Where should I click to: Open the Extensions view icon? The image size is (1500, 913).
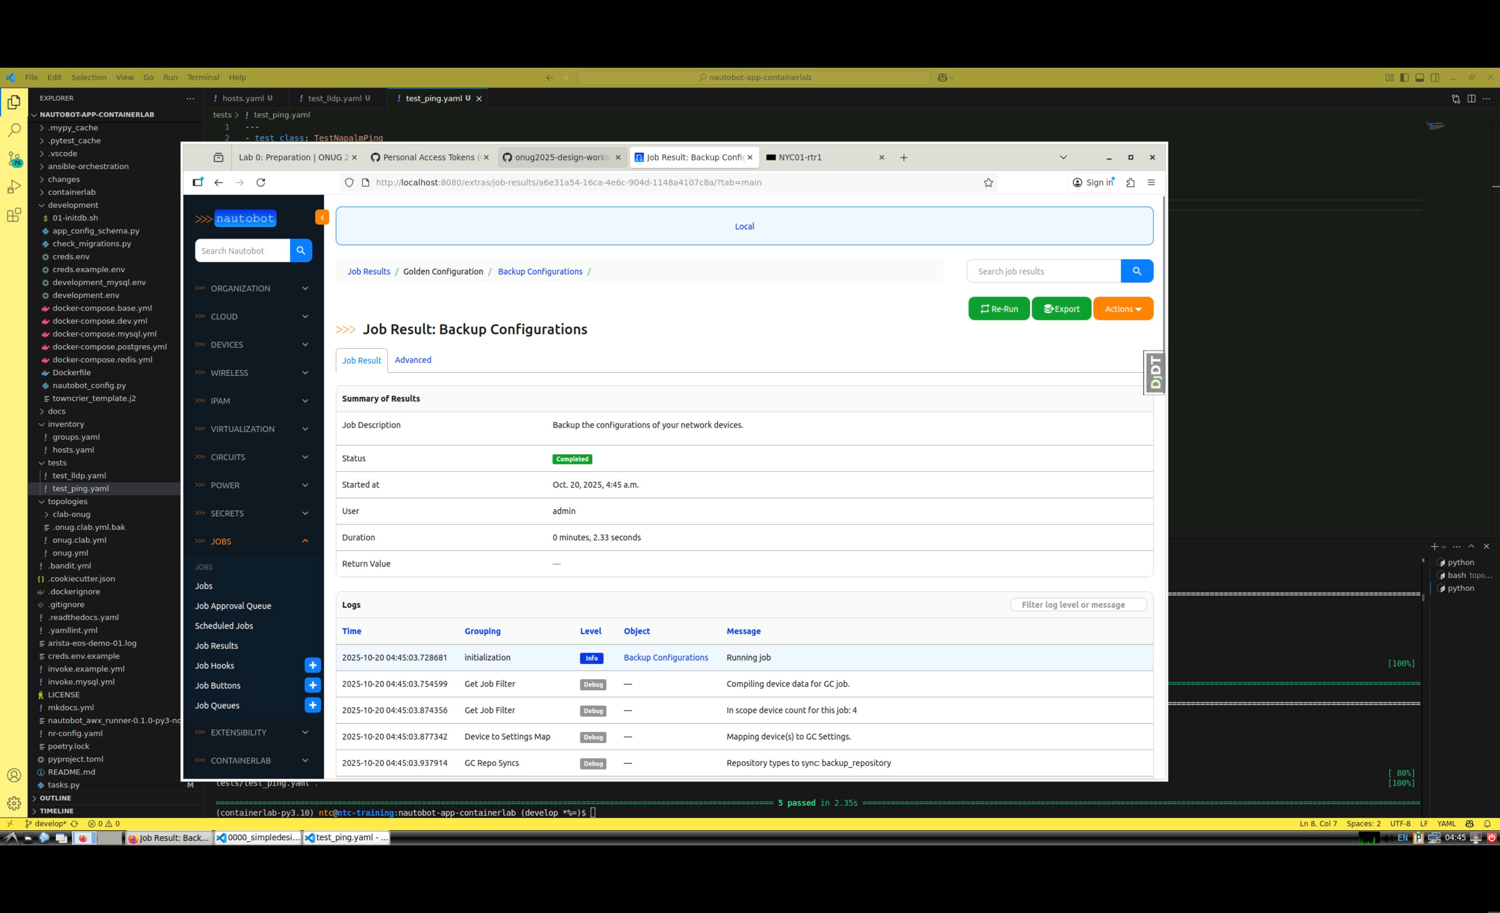point(14,215)
